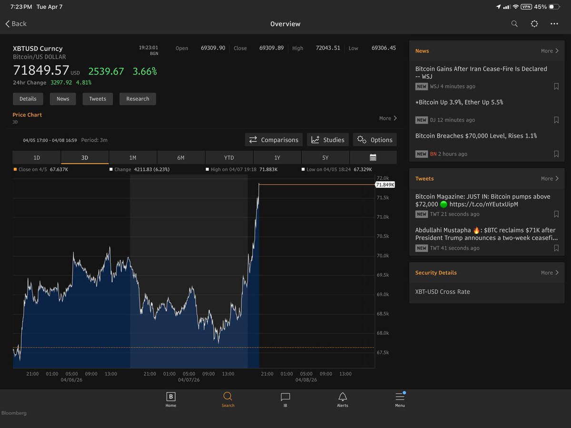Open Bitcoin Magazine JUST IN tweet

pyautogui.click(x=482, y=200)
